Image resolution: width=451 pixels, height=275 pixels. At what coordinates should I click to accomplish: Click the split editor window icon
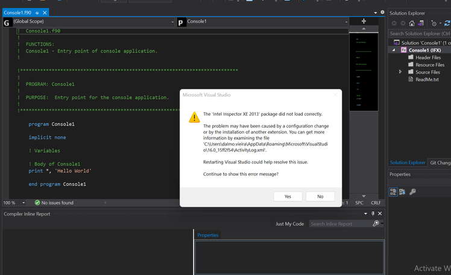coord(364,21)
